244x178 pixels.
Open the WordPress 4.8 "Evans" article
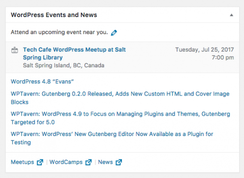42,81
